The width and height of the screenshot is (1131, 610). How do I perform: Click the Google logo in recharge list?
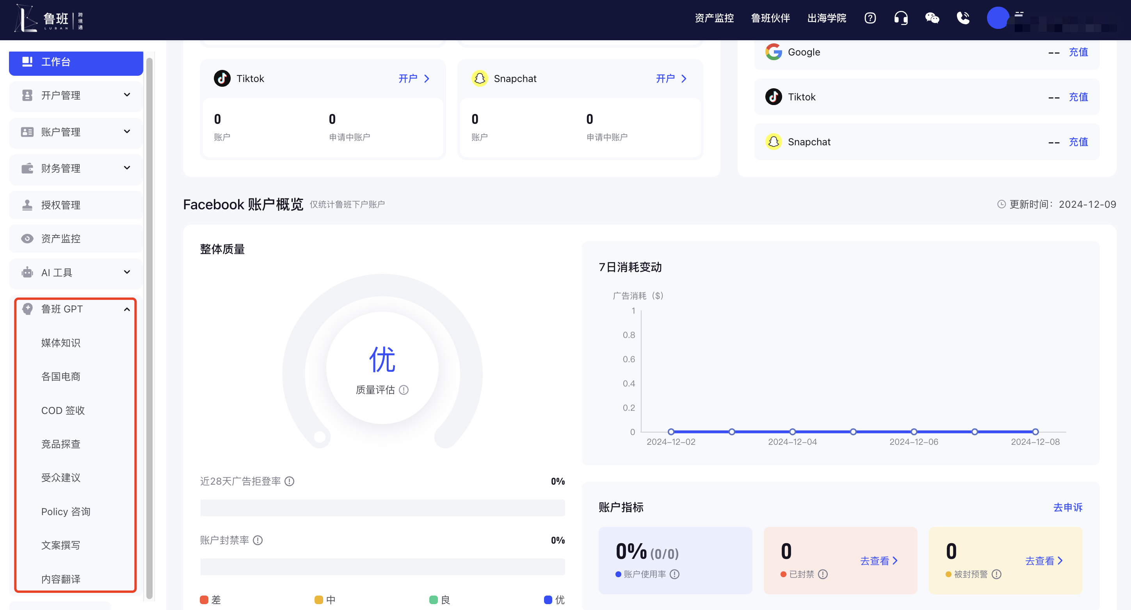tap(774, 52)
